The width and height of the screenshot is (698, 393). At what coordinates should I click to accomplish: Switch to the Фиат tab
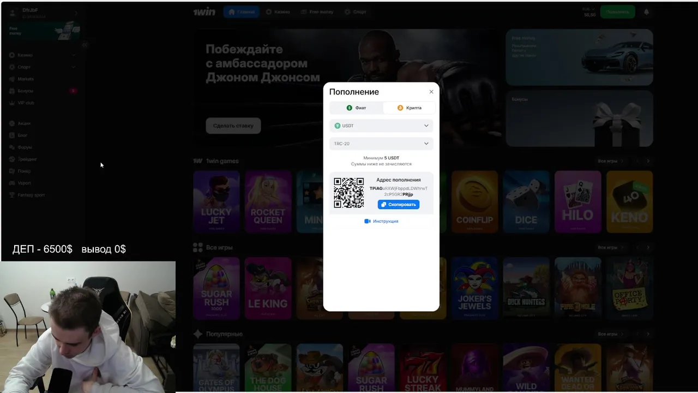coord(356,108)
